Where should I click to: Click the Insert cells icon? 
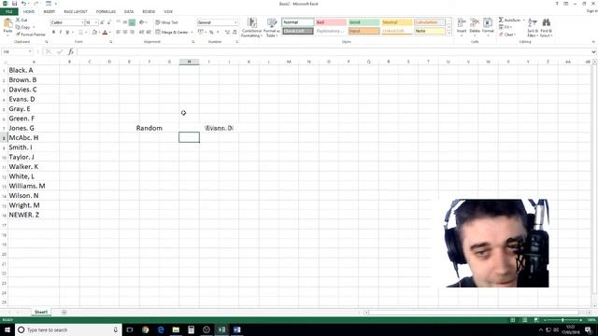click(462, 22)
